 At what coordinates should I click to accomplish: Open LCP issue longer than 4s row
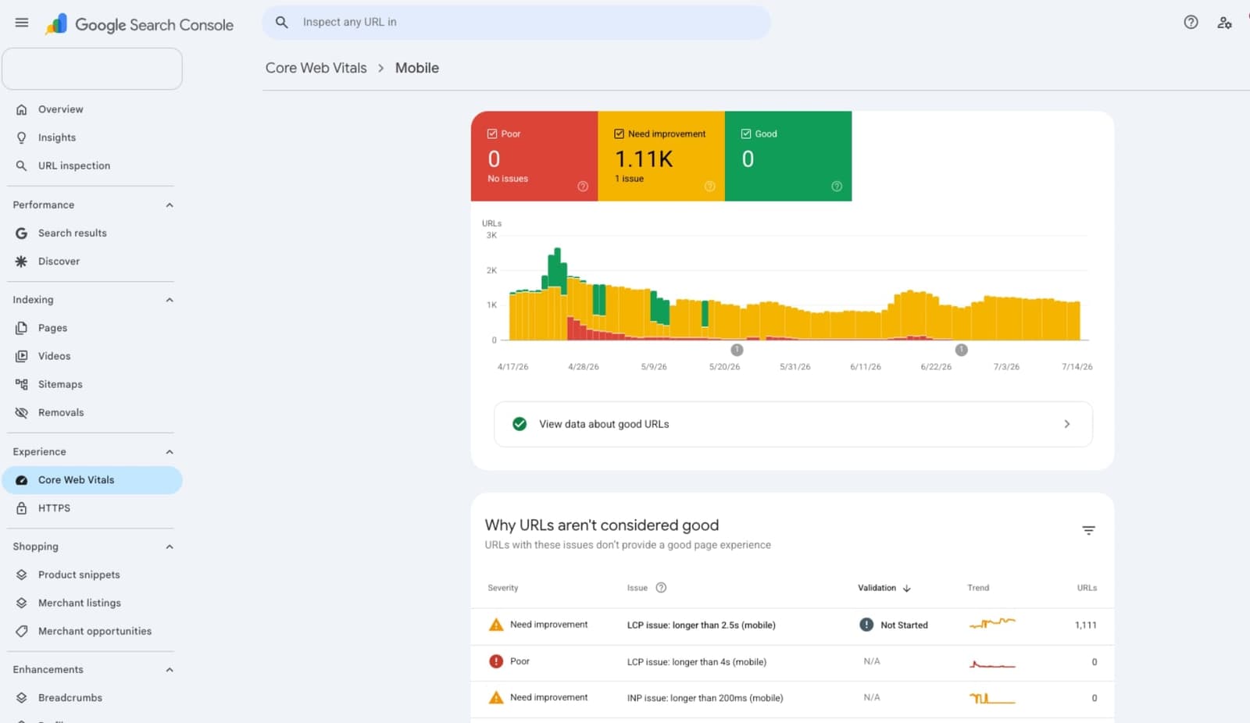[792, 662]
